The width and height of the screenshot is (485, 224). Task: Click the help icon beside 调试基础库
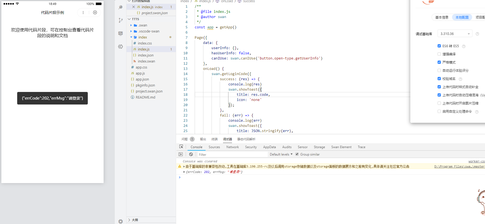(477, 34)
